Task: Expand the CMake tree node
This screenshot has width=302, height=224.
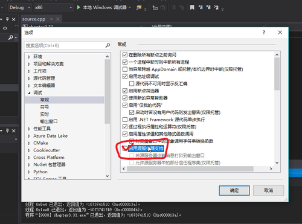Action: click(x=29, y=143)
